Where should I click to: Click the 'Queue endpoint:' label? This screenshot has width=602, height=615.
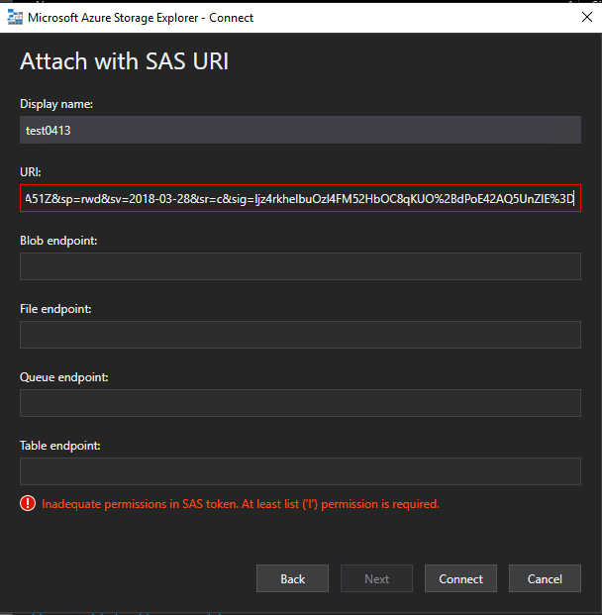point(64,377)
